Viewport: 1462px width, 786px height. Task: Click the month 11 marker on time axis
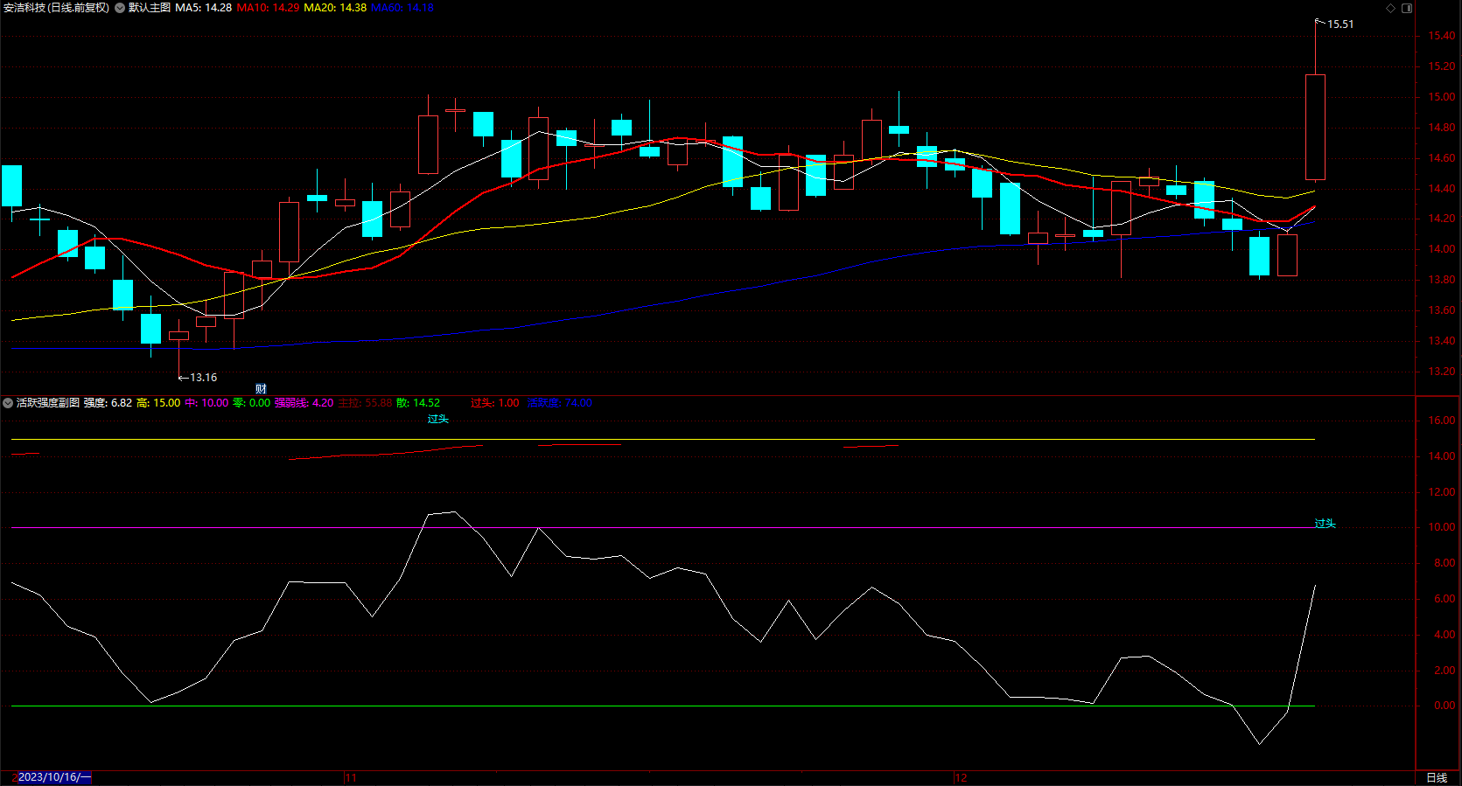tap(351, 778)
